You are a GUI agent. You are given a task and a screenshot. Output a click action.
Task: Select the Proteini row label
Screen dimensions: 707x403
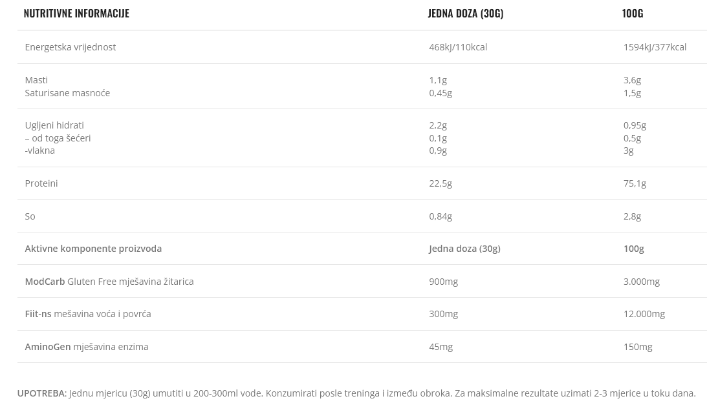click(x=41, y=183)
